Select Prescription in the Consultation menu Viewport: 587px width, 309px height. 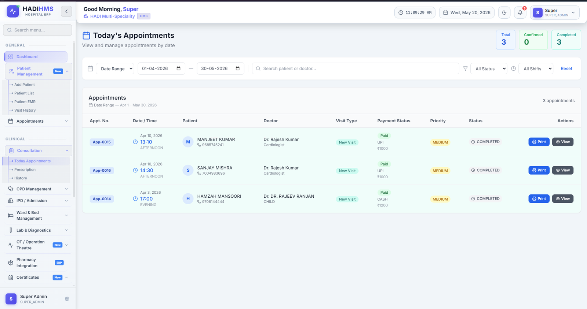click(x=25, y=170)
